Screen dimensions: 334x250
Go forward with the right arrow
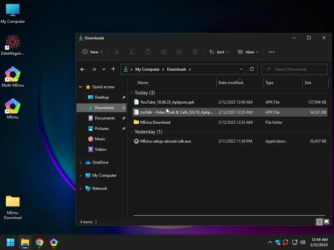(94, 69)
